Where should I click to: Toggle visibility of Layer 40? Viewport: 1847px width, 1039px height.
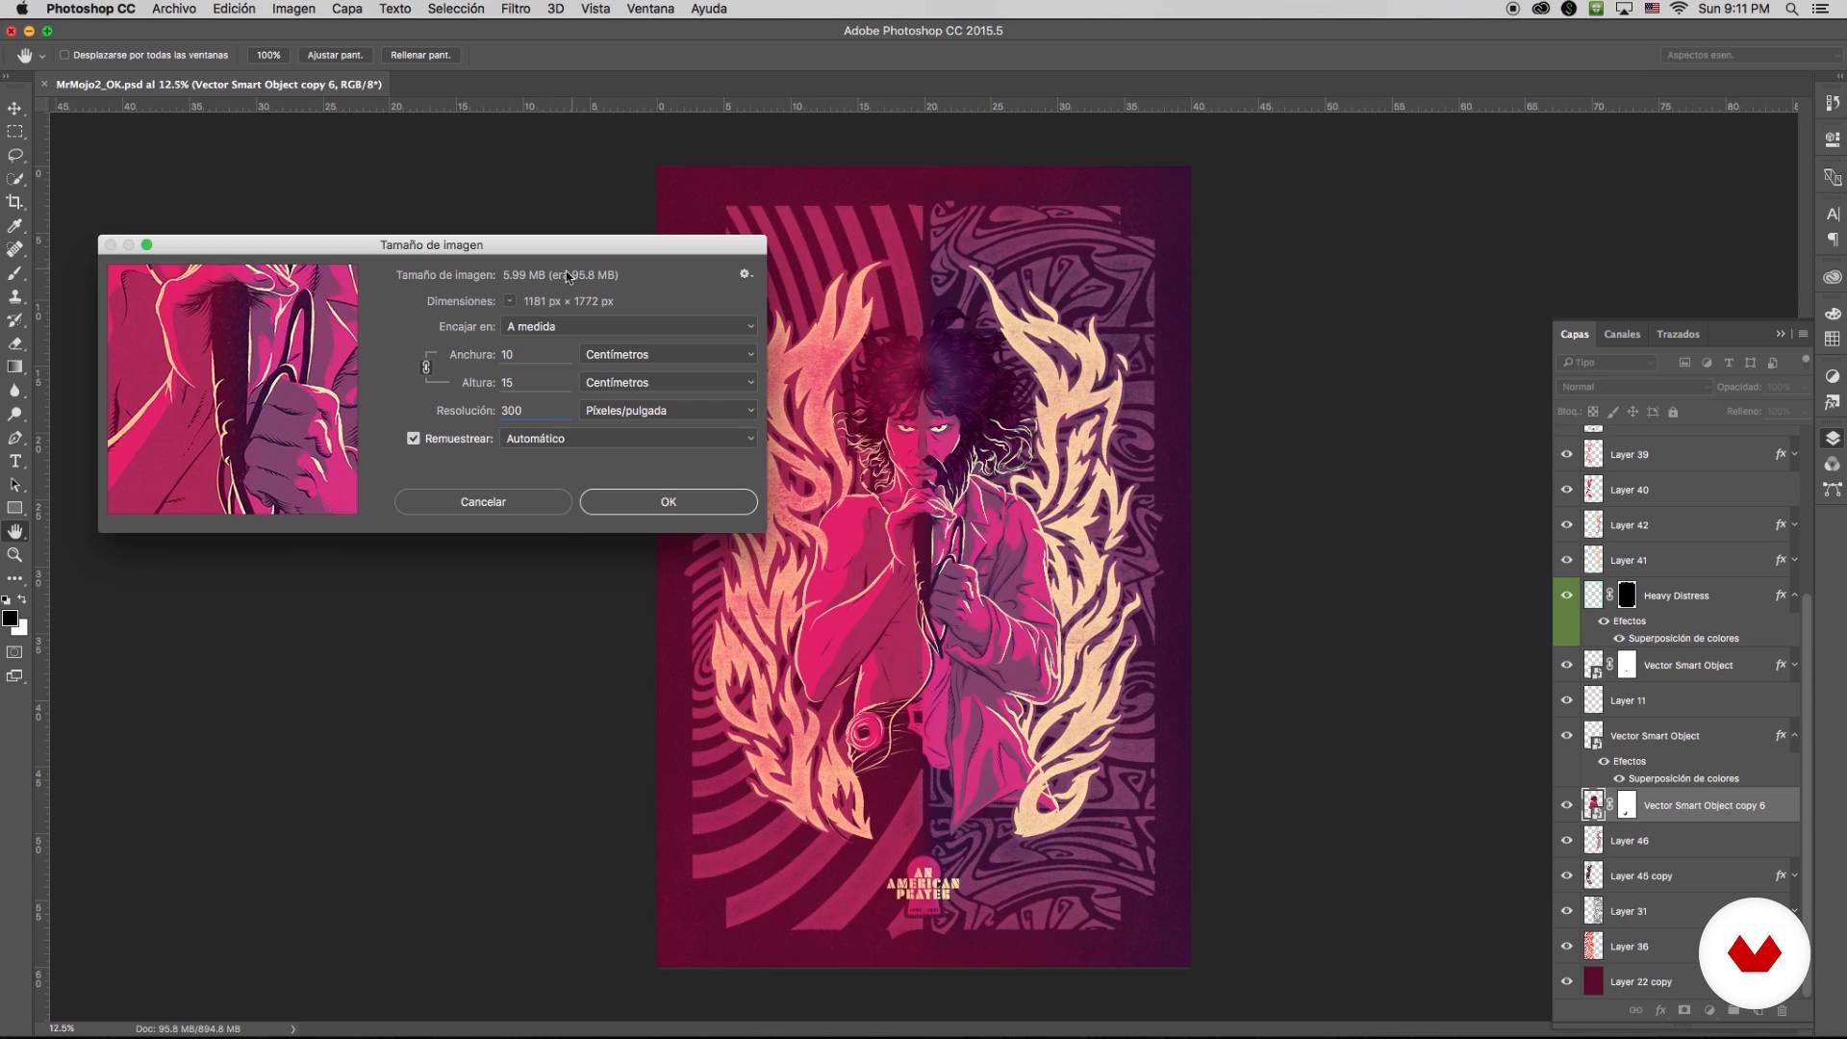(x=1566, y=490)
